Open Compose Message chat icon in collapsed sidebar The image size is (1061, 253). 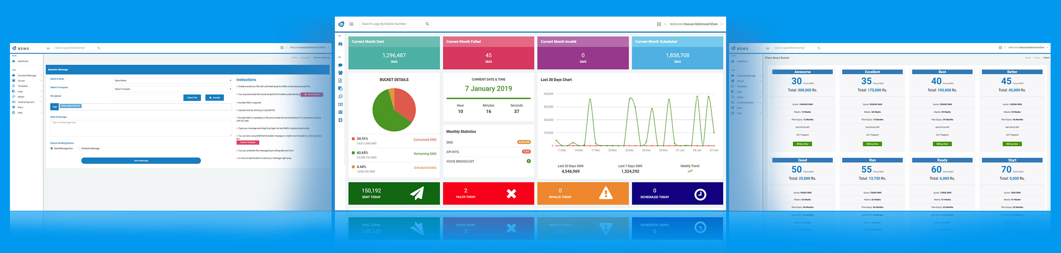click(340, 65)
